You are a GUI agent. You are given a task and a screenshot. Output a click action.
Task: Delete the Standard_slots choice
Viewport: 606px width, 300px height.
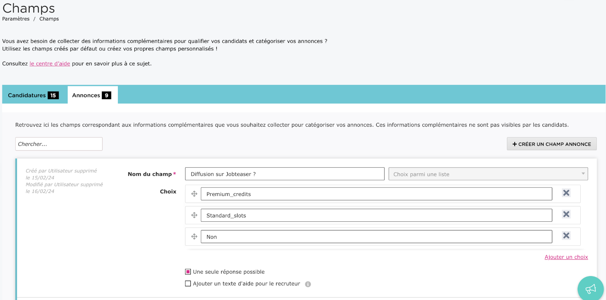tap(566, 214)
